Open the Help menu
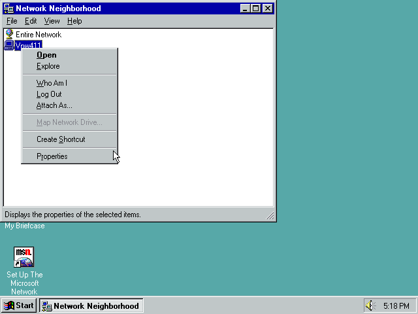Screen dimensions: 418x314 [x=74, y=21]
